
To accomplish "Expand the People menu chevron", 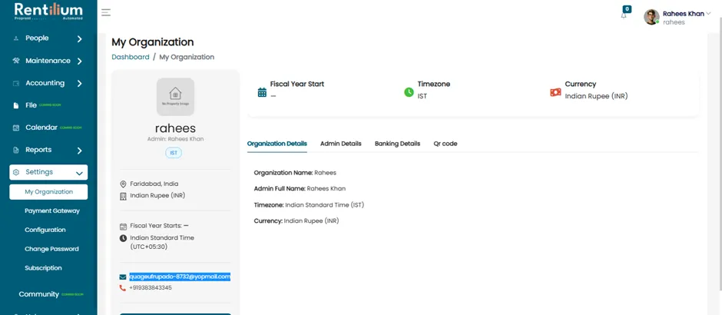I will pyautogui.click(x=79, y=38).
